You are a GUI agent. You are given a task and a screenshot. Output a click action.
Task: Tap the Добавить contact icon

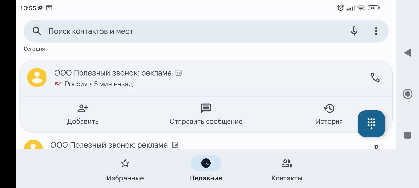click(x=83, y=108)
